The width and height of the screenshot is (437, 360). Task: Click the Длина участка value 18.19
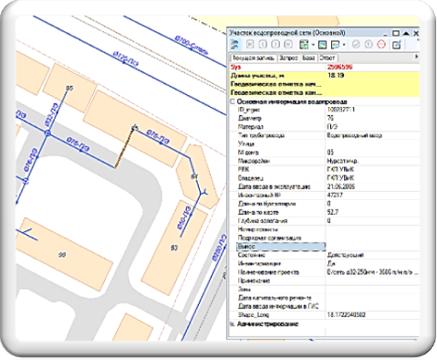pyautogui.click(x=336, y=75)
